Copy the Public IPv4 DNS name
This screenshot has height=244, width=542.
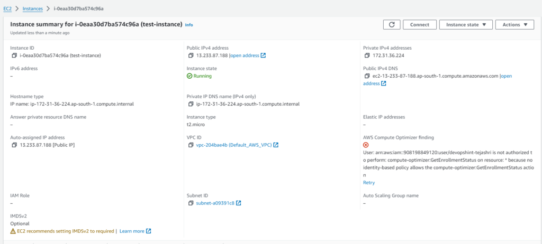pyautogui.click(x=367, y=76)
